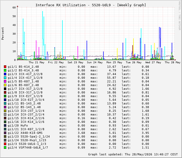Click the last value 1.68 for gi1/13

point(145,111)
